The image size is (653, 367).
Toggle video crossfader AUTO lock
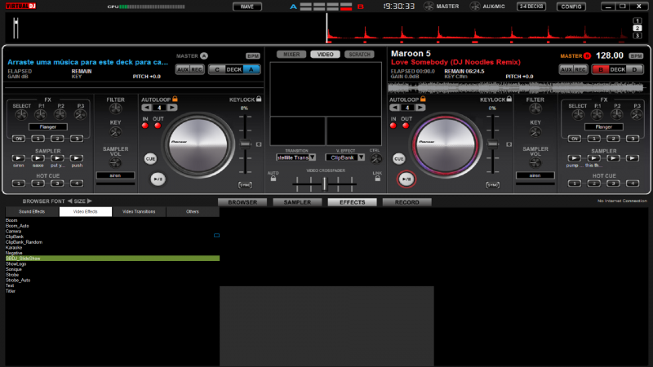coord(273,179)
